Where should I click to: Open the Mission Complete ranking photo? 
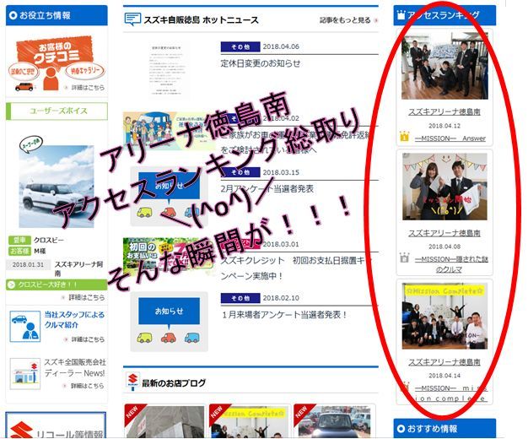point(444,316)
